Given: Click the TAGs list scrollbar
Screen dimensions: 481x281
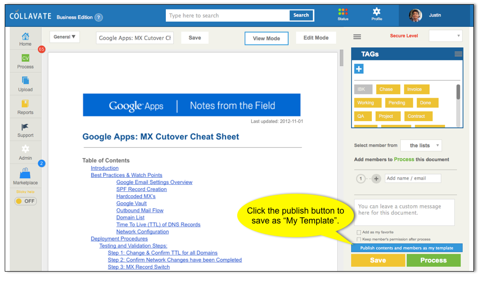Looking at the screenshot, I should coord(458,92).
